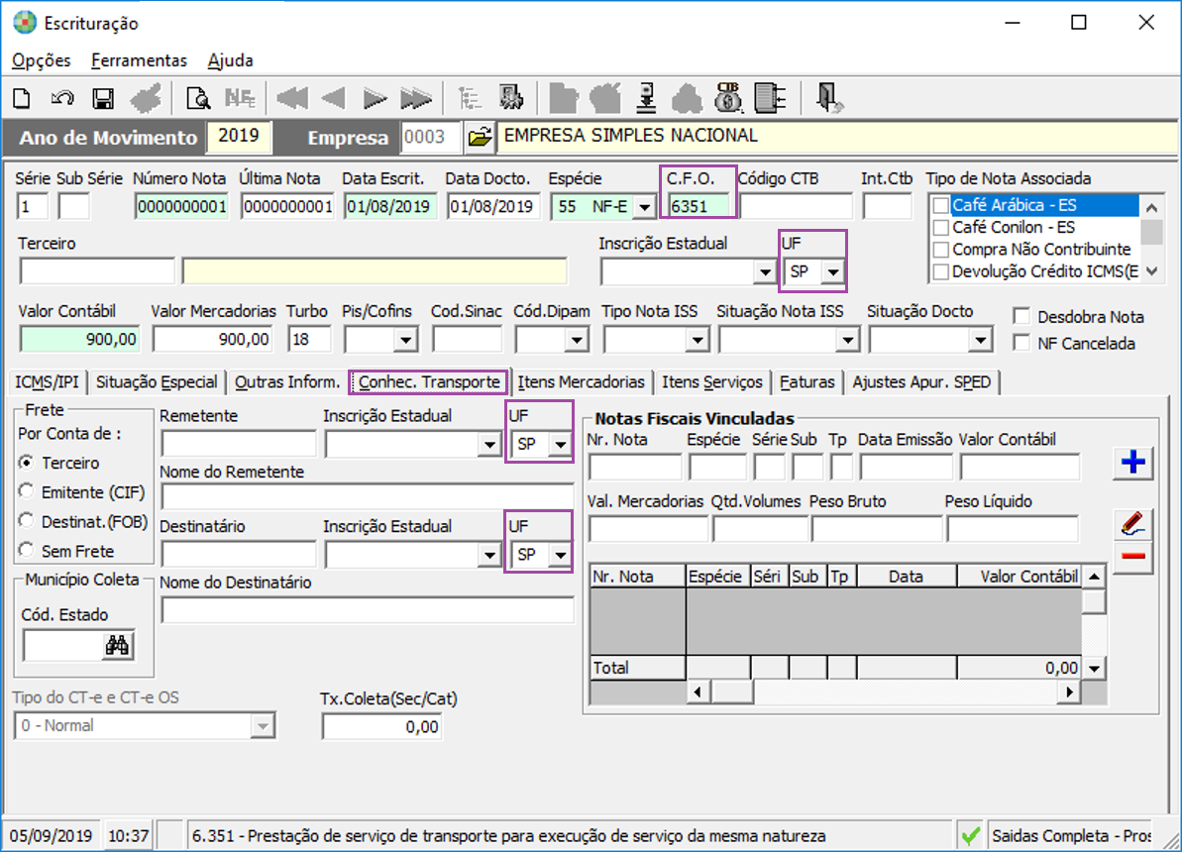The height and width of the screenshot is (853, 1182).
Task: Click the right arrow of the Notas Fiscais table scrollbar
Action: (x=1068, y=691)
